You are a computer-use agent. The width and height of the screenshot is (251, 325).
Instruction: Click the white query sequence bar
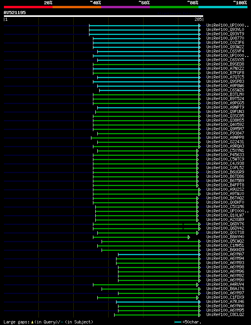click(x=103, y=16)
